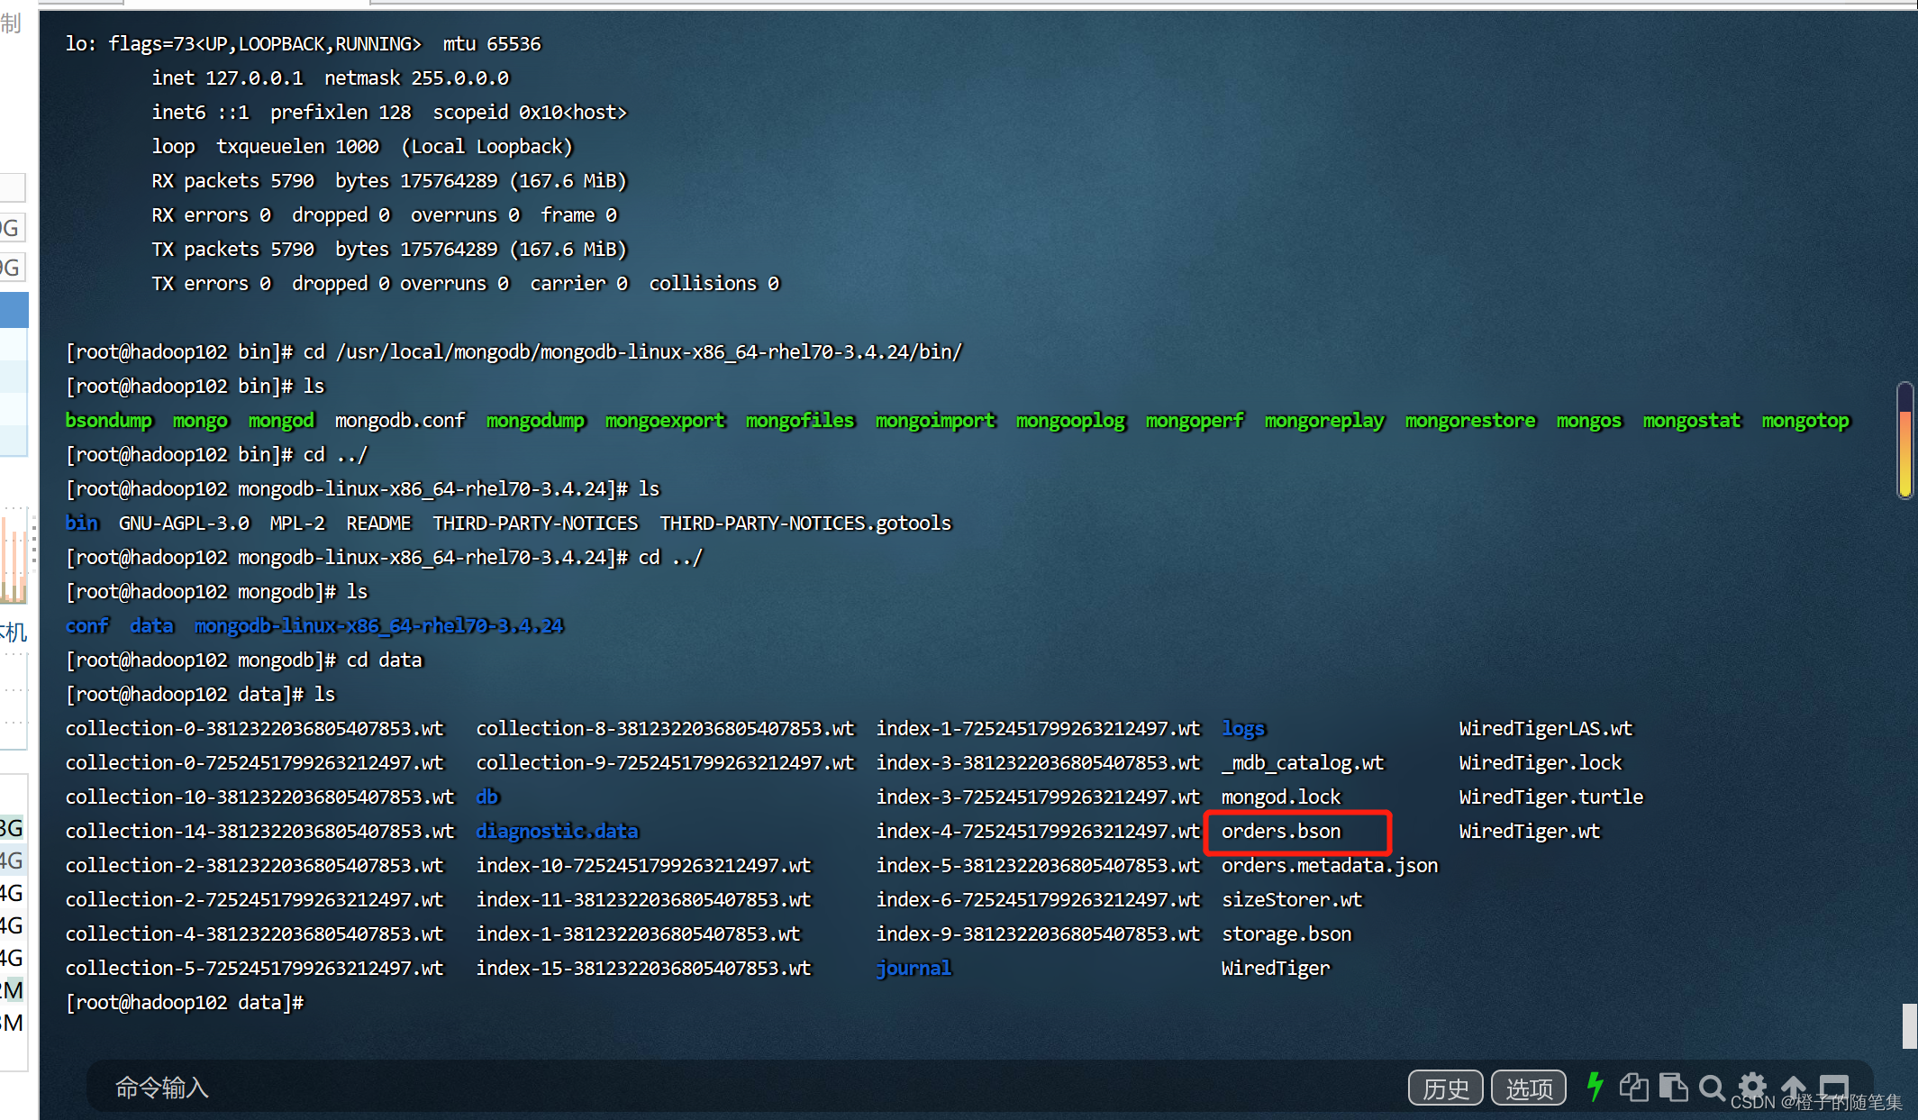Screen dimensions: 1918x1120
Task: Click the THIRD-PARTY-NOTICES.gotools file name
Action: 805,523
